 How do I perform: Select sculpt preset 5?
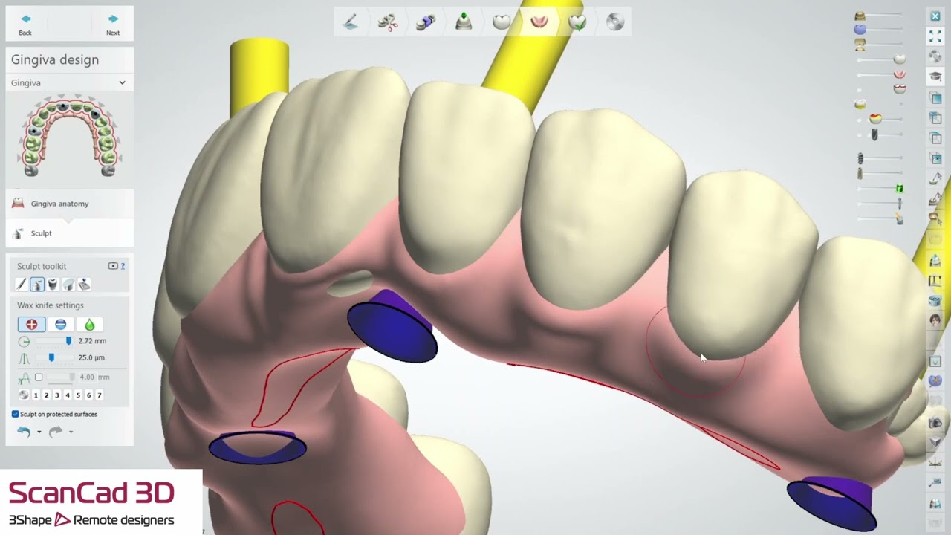point(78,395)
